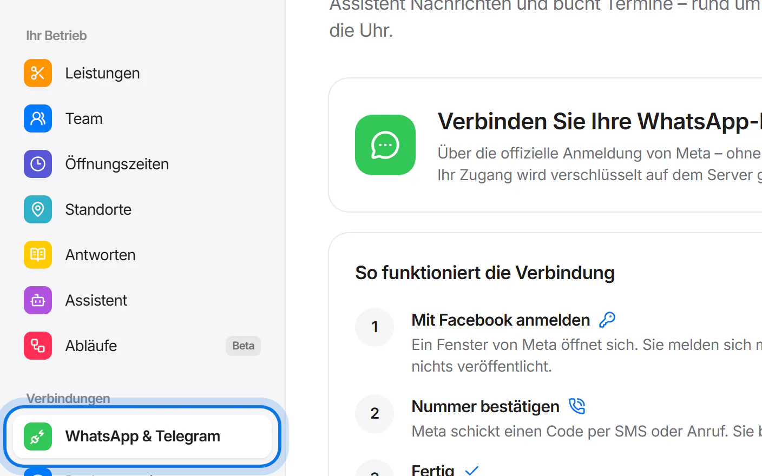Navigate to Assistent settings

pos(142,300)
